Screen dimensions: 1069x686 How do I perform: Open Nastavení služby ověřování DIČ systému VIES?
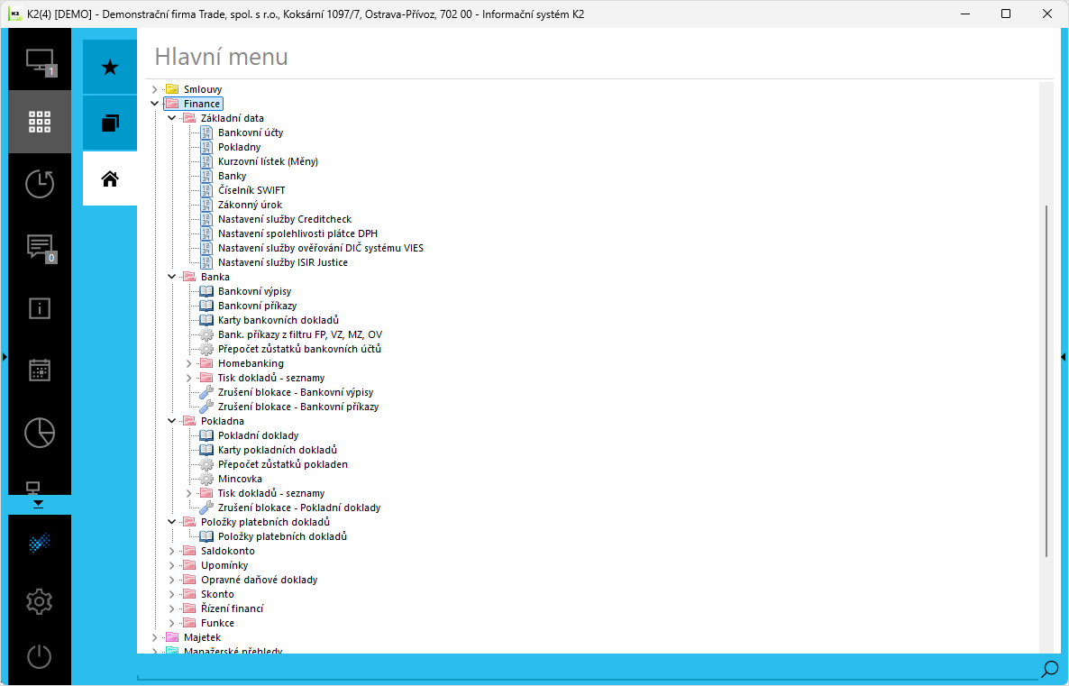tap(320, 248)
